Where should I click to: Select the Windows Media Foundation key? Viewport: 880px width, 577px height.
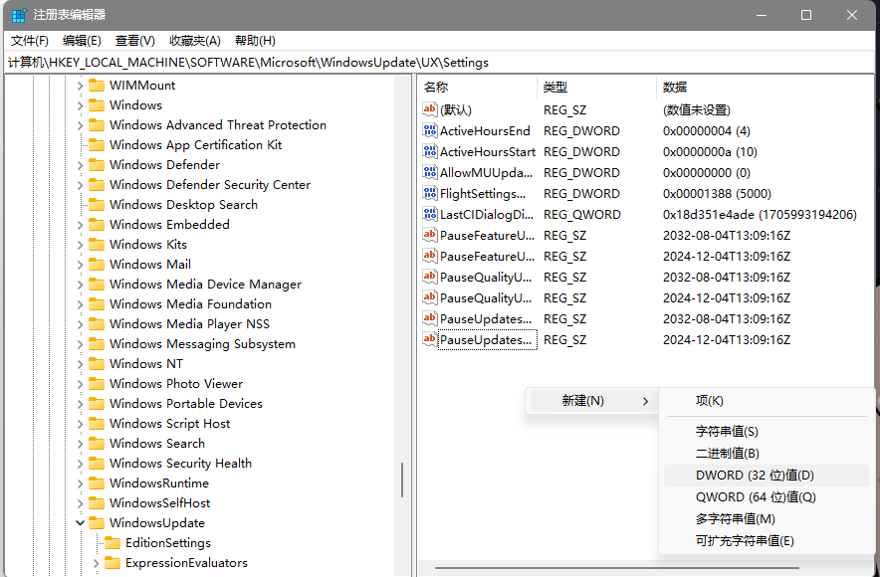coord(190,304)
